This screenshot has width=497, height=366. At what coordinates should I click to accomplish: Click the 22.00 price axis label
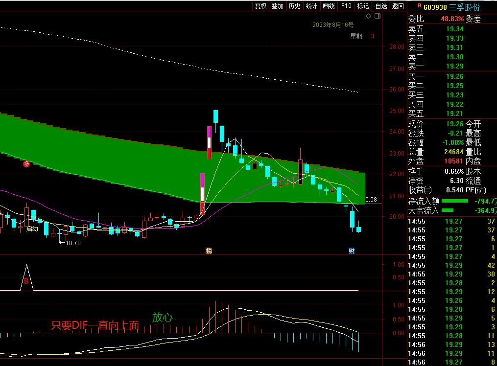(x=397, y=174)
